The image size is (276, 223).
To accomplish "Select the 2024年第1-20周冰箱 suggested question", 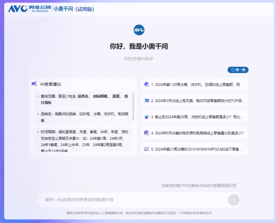I will point(197,84).
